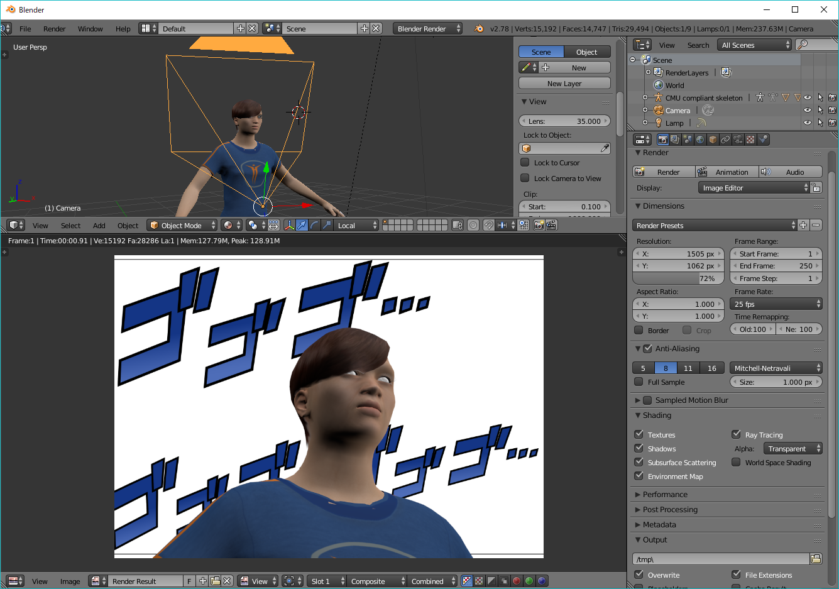
Task: Enable the Border checkbox
Action: [x=639, y=330]
